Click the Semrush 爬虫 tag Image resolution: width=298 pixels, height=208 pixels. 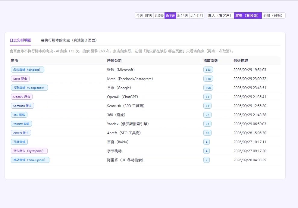[22, 106]
